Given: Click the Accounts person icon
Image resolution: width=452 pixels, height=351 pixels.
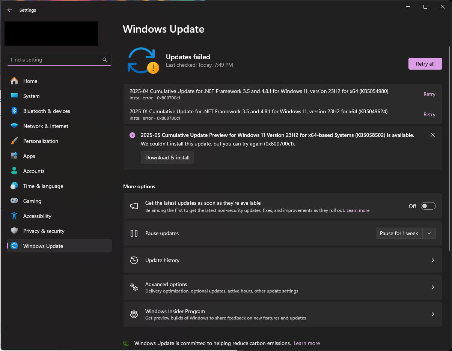Looking at the screenshot, I should 14,171.
